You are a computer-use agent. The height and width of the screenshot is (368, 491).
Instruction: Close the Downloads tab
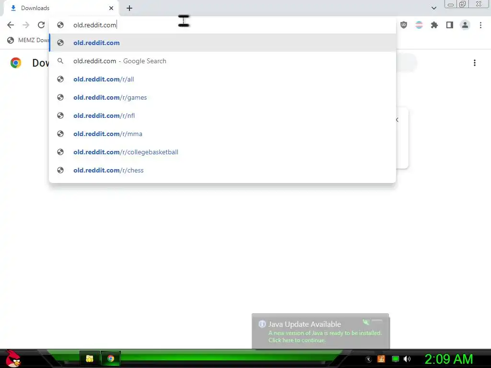click(x=111, y=8)
